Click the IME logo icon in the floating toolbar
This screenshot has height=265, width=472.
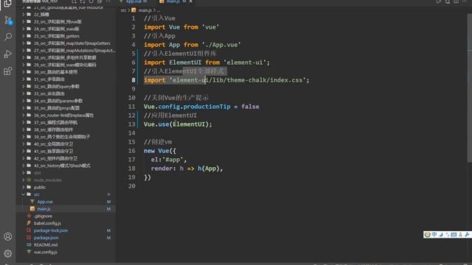(x=428, y=234)
